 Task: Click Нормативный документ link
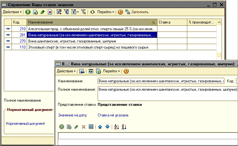[25, 123]
